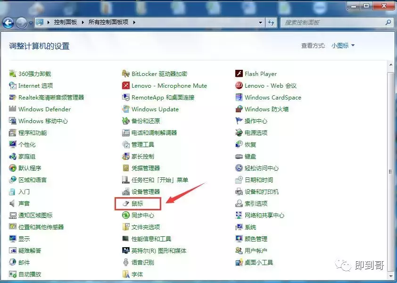Image resolution: width=397 pixels, height=283 pixels.
Task: Open recent pages navigation dropdown
Action: [x=29, y=22]
